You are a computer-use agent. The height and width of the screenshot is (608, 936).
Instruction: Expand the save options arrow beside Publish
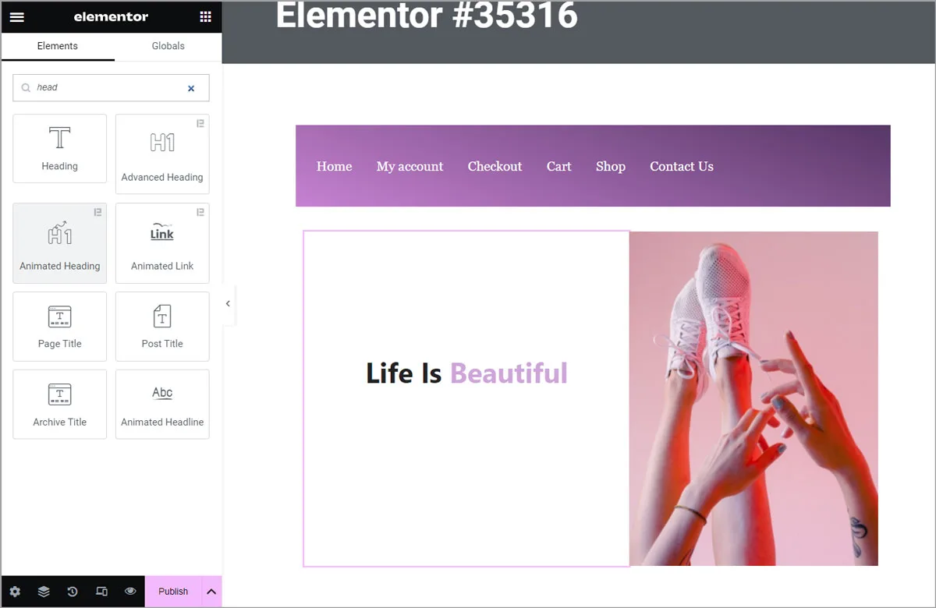[211, 592]
